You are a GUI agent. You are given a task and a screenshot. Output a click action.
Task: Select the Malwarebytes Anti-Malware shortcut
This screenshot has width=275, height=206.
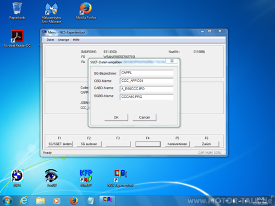coord(51,13)
